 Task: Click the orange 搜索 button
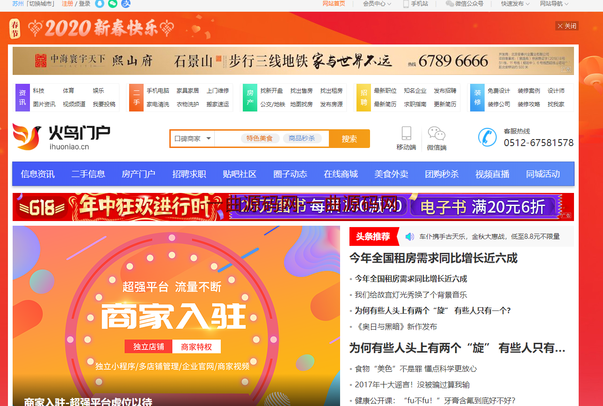point(349,139)
